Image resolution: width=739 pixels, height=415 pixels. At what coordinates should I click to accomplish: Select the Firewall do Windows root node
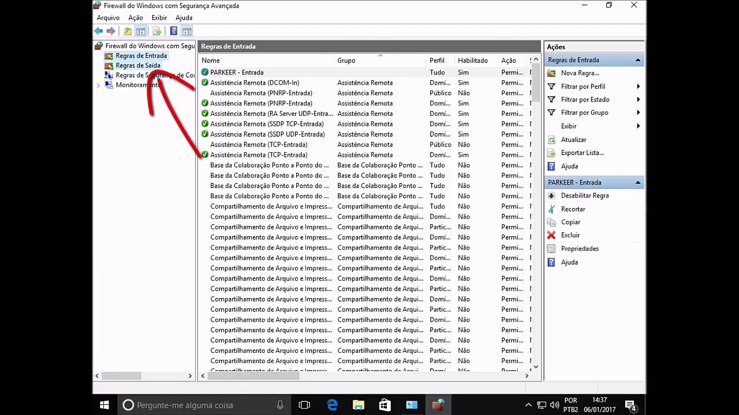click(x=150, y=46)
